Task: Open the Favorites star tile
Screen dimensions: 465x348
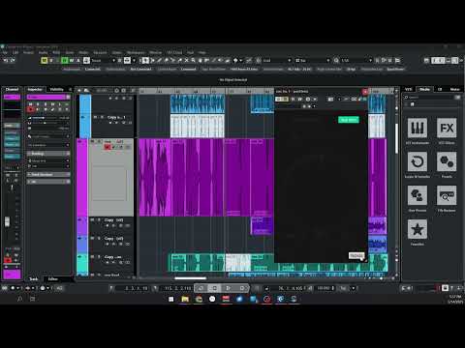Action: [418, 229]
